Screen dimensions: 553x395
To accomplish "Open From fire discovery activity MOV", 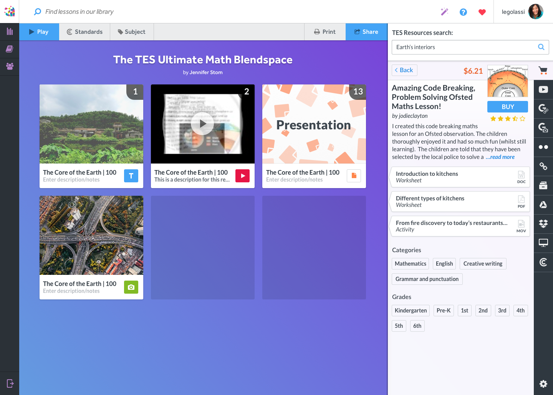I will (460, 226).
